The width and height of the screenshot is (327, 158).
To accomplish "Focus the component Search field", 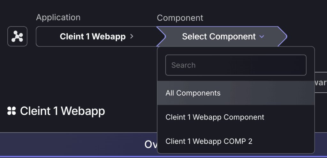I will click(236, 65).
